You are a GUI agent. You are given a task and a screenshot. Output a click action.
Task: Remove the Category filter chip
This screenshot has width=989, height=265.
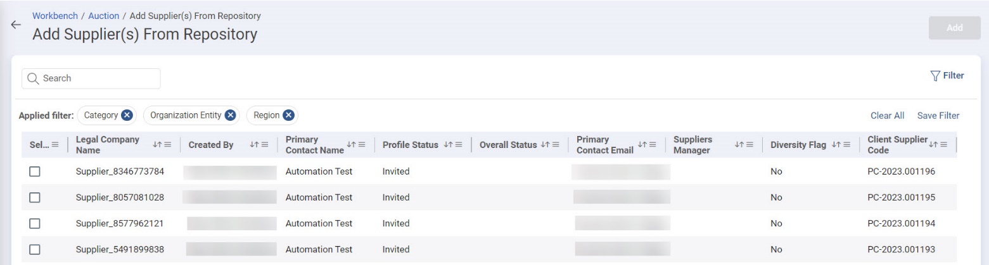127,115
